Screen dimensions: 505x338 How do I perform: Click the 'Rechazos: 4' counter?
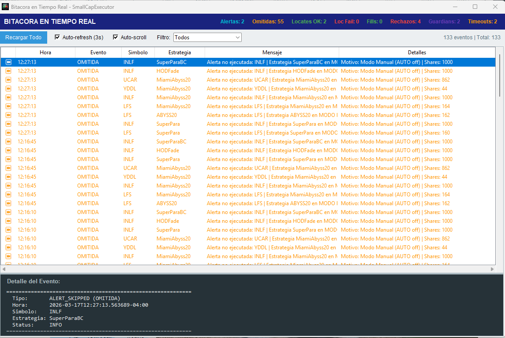[405, 22]
